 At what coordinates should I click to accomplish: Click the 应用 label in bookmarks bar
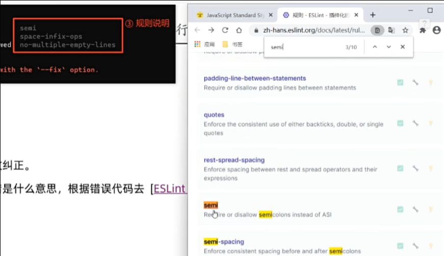point(210,44)
